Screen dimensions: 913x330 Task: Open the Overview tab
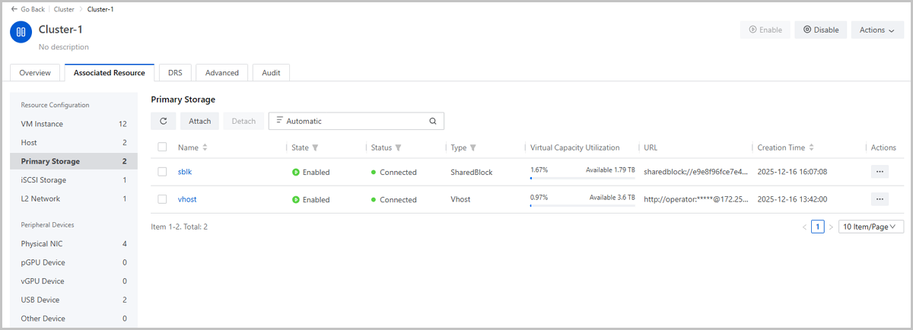pyautogui.click(x=35, y=73)
